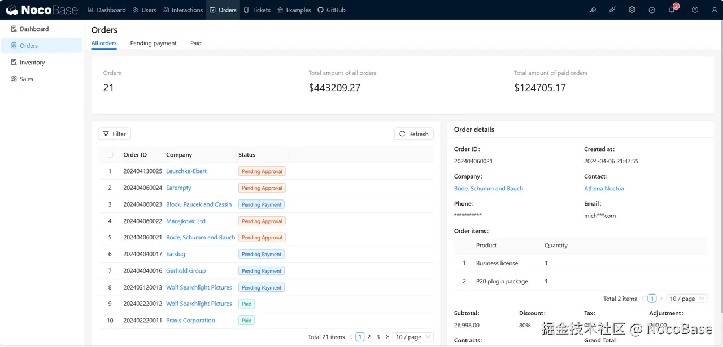Open the settings gear icon
The height and width of the screenshot is (347, 723).
[632, 10]
